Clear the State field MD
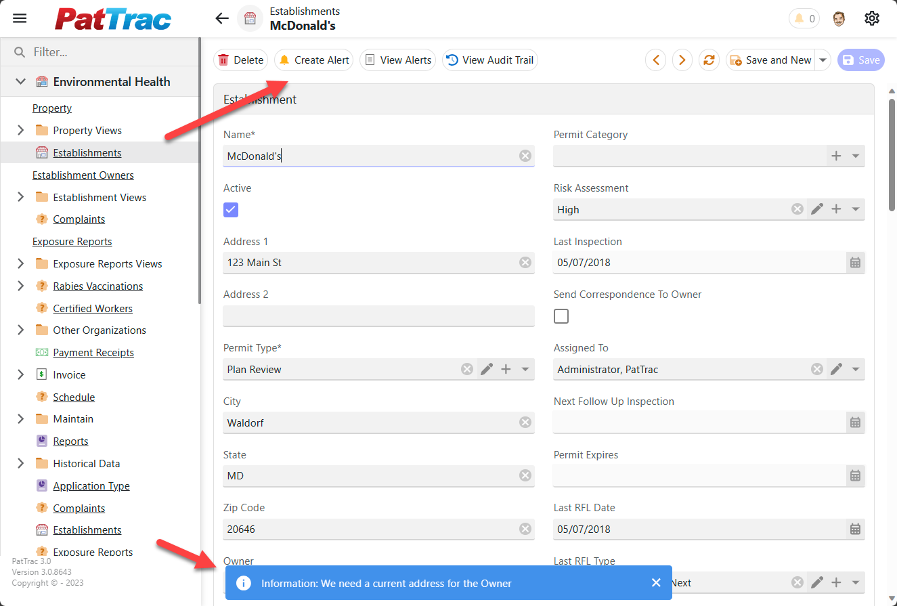The width and height of the screenshot is (897, 606). tap(525, 476)
